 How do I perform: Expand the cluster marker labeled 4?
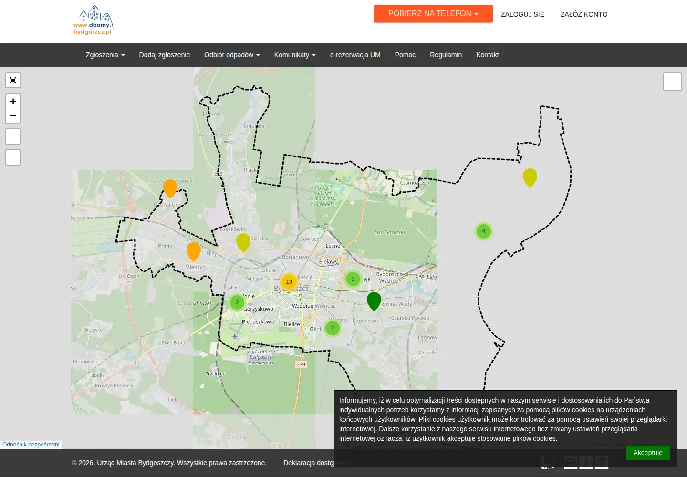click(x=484, y=231)
